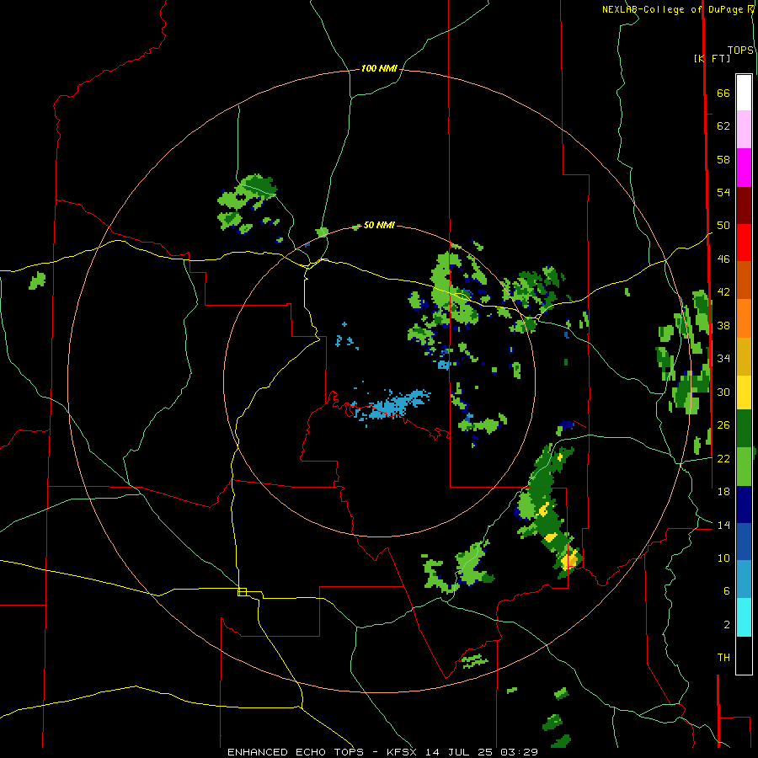The width and height of the screenshot is (758, 758).
Task: Click the light green legend band
Action: [x=744, y=467]
